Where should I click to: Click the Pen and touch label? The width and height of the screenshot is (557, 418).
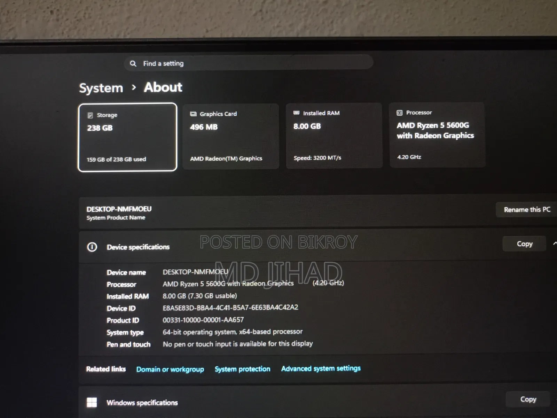click(128, 345)
